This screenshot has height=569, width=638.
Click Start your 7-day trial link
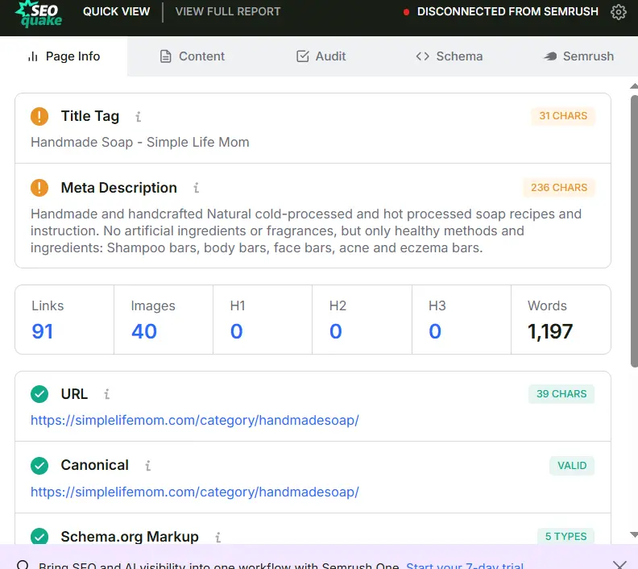click(465, 566)
